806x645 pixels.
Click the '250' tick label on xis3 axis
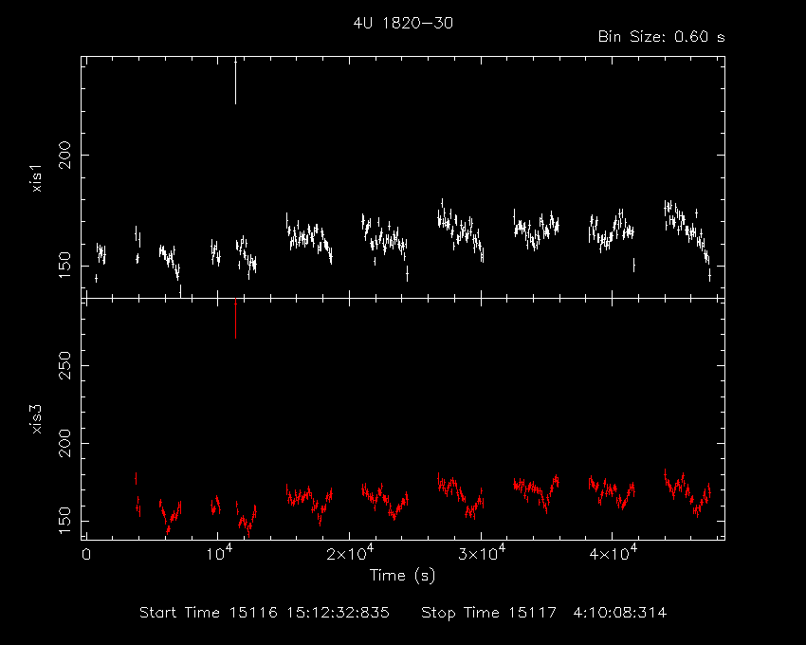pos(65,365)
